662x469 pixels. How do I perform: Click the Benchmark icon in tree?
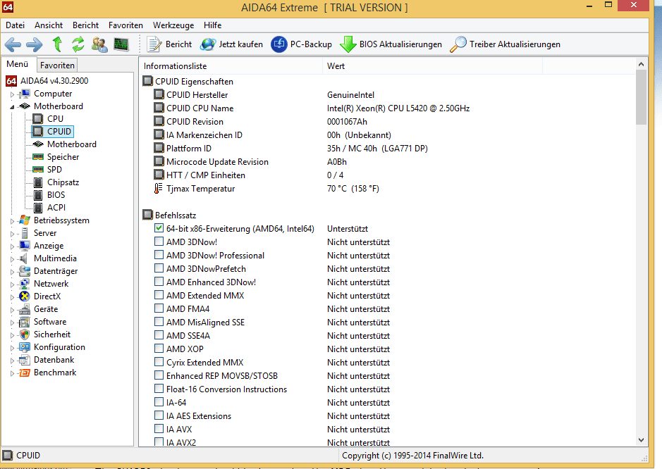[x=25, y=373]
